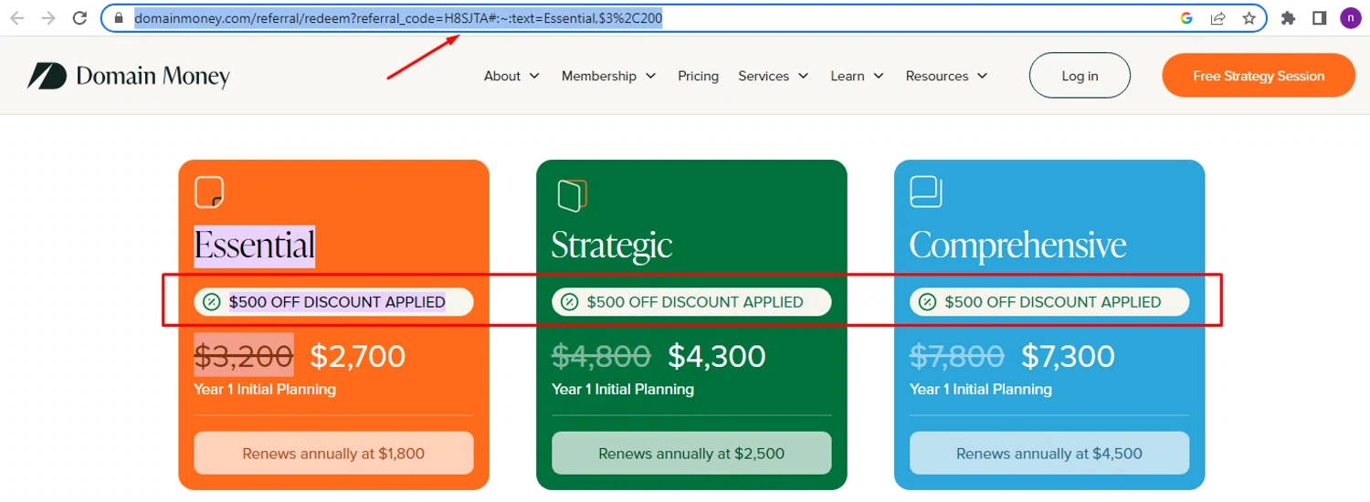Viewport: 1370px width, 502px height.
Task: Open the Pricing page link
Action: point(698,76)
